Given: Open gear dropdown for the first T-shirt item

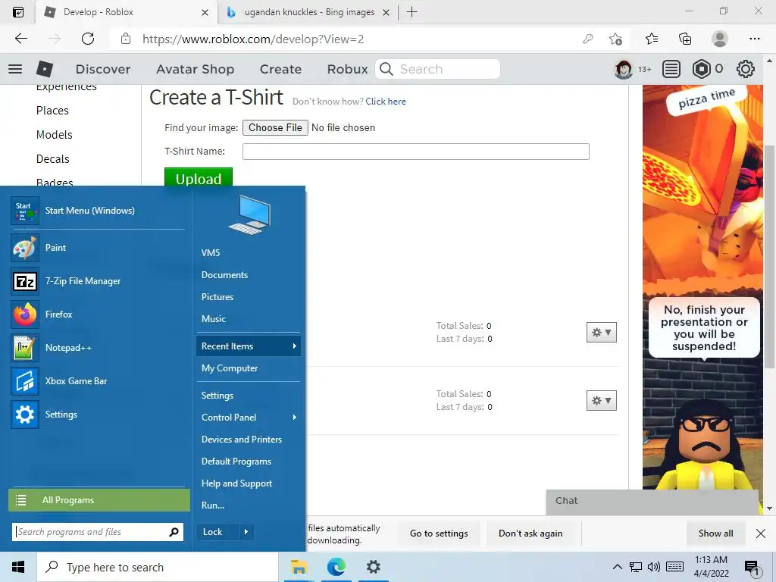Looking at the screenshot, I should coord(601,333).
